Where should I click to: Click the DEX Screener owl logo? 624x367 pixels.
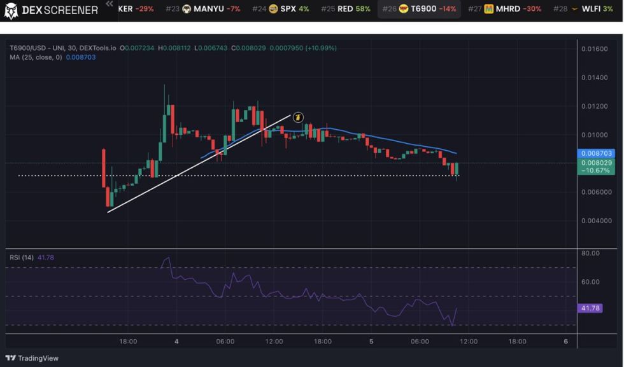pyautogui.click(x=11, y=10)
